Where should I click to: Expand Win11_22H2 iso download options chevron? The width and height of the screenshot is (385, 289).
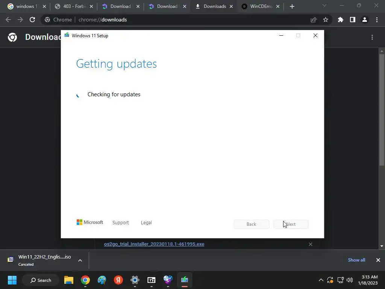click(x=80, y=260)
